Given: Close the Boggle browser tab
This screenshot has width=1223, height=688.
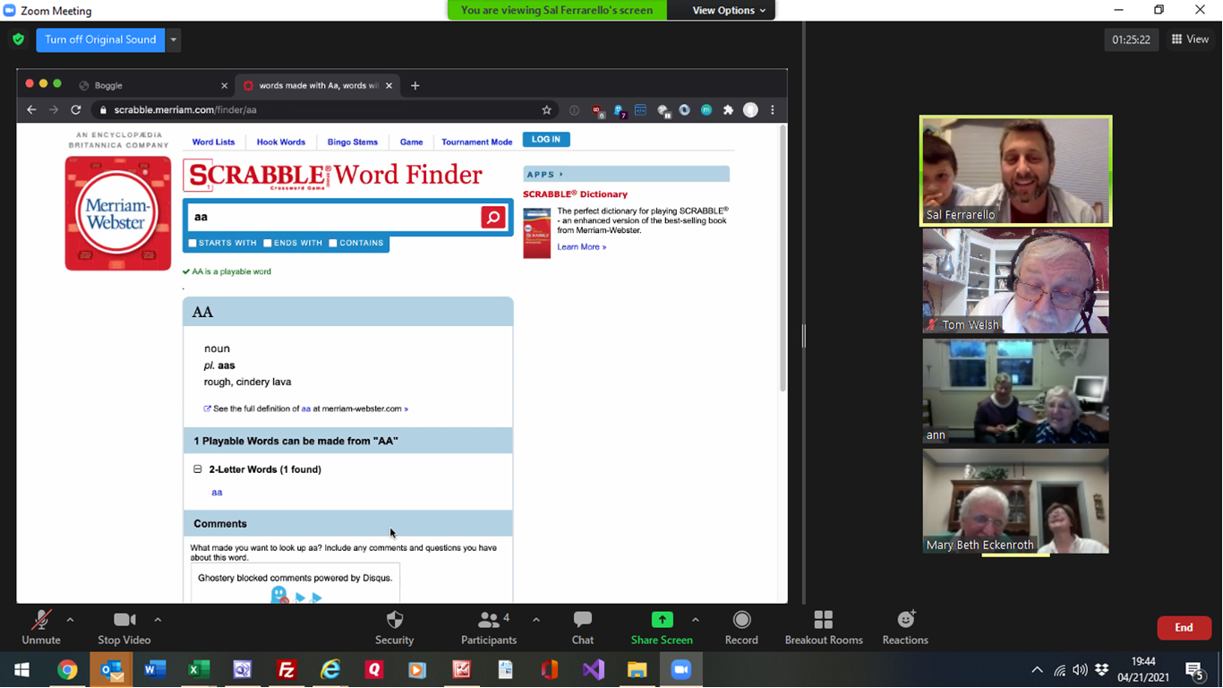Looking at the screenshot, I should 224,86.
